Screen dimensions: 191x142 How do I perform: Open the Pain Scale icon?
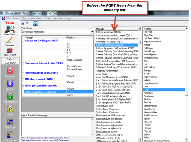(x=10, y=122)
